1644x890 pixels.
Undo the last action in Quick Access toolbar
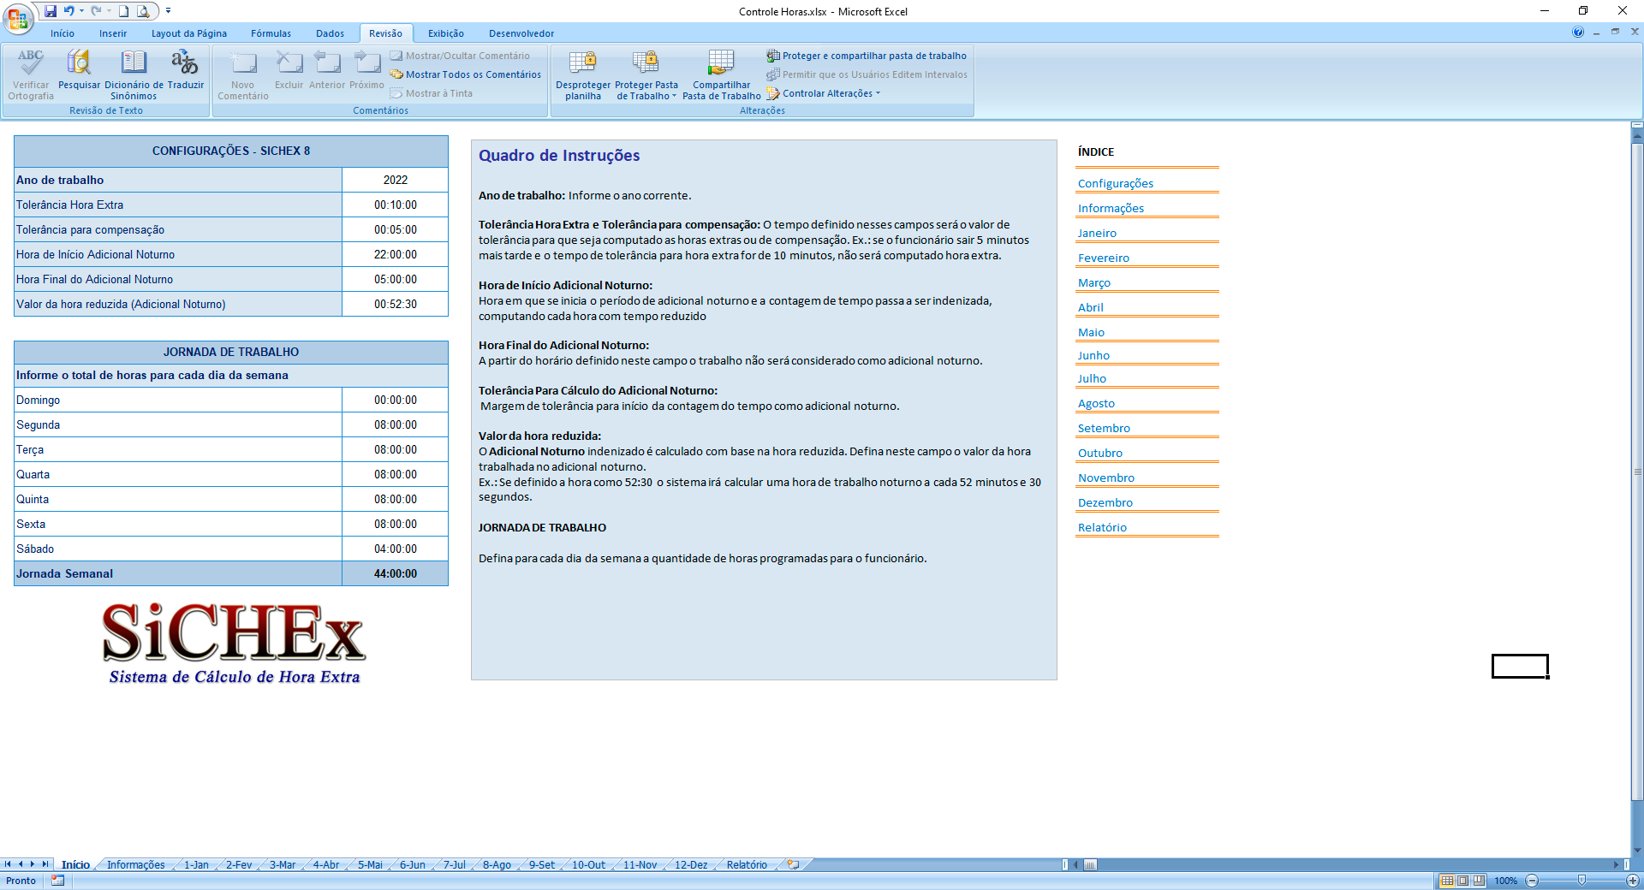68,11
